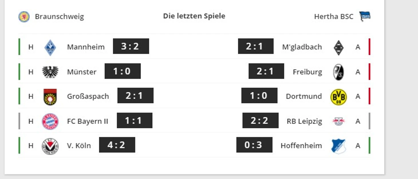Click the Braunschweig club crest
Viewport: 418px width, 179px height.
tap(24, 17)
